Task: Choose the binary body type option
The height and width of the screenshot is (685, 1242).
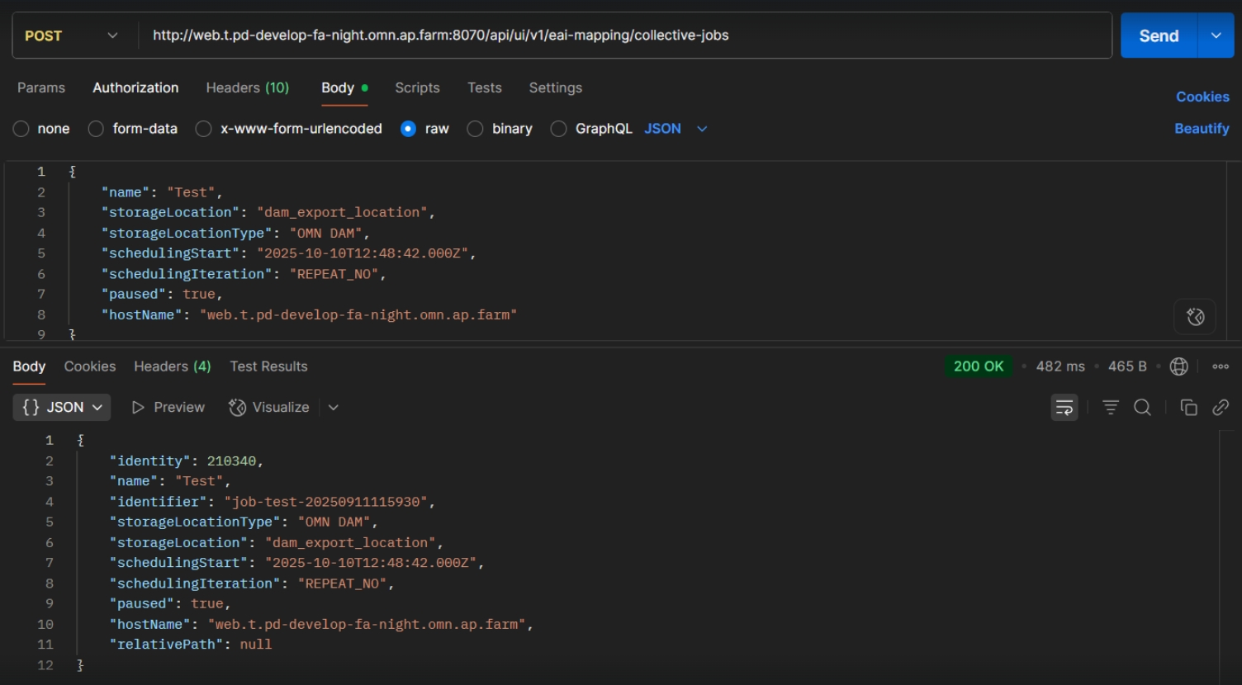Action: pos(476,129)
